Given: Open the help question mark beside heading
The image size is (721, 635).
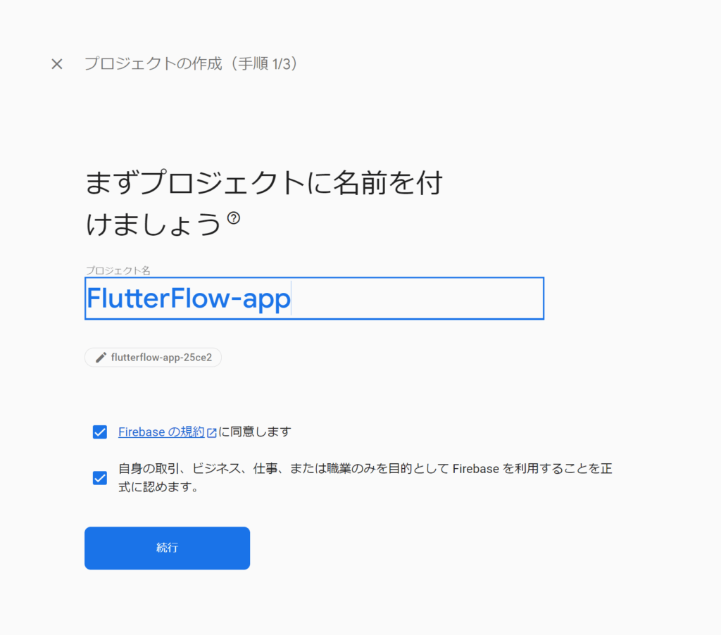Looking at the screenshot, I should click(234, 218).
